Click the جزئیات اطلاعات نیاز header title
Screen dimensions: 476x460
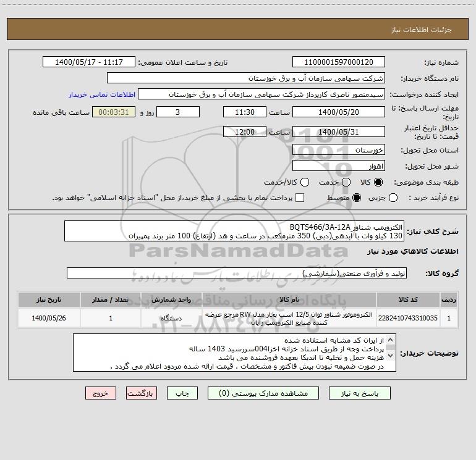point(422,30)
